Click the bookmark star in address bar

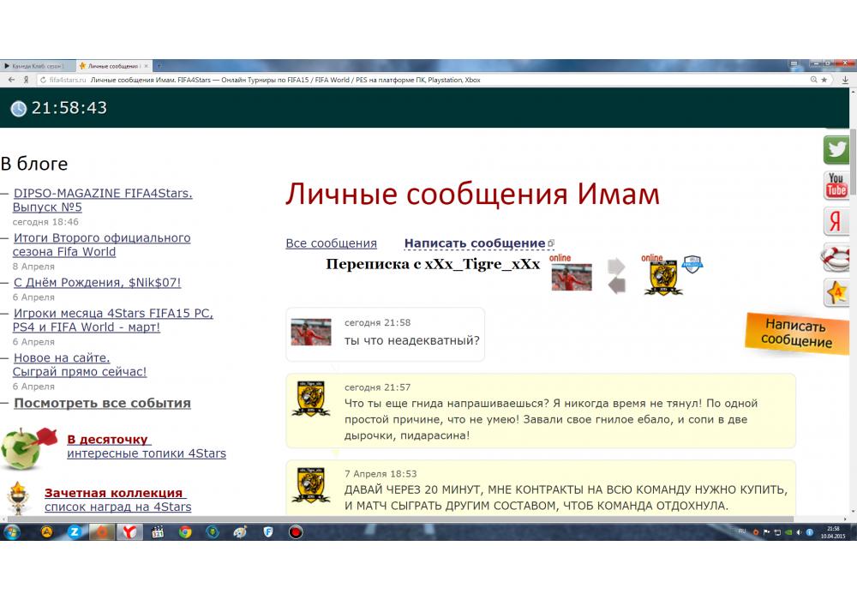point(824,80)
